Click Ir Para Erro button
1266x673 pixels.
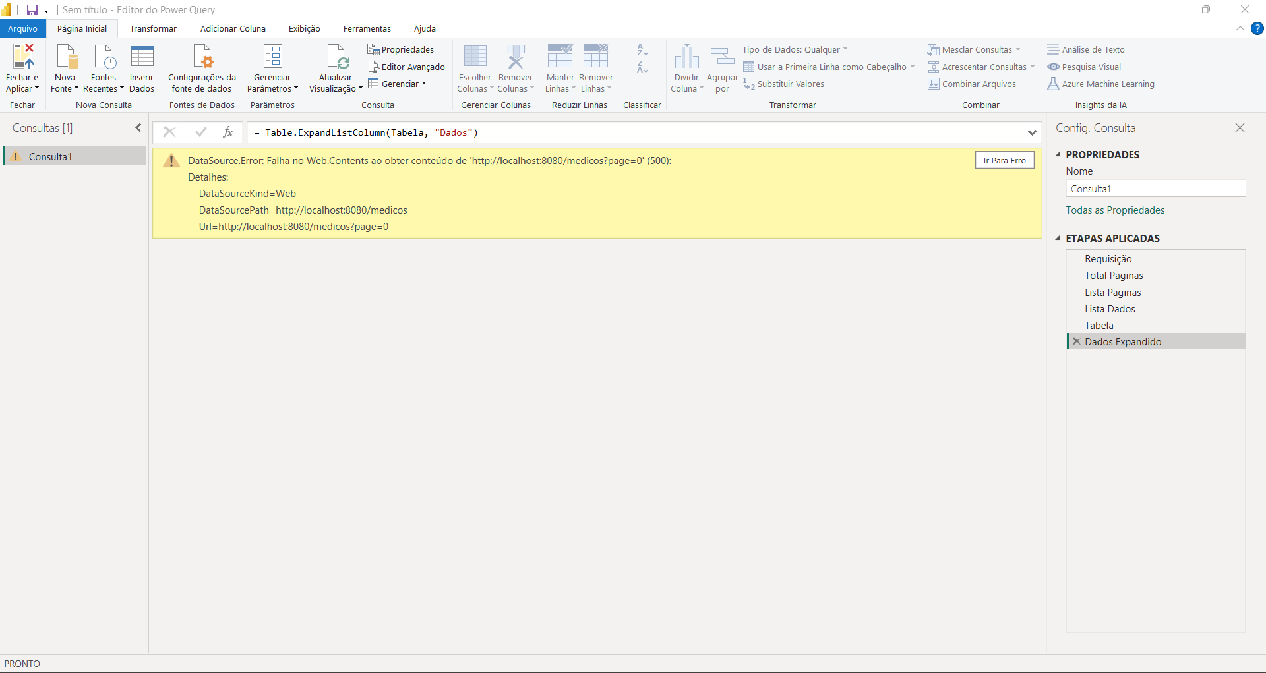1005,160
